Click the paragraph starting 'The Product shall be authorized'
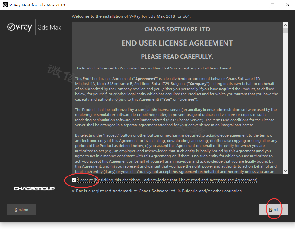The width and height of the screenshot is (295, 234). coord(176,117)
